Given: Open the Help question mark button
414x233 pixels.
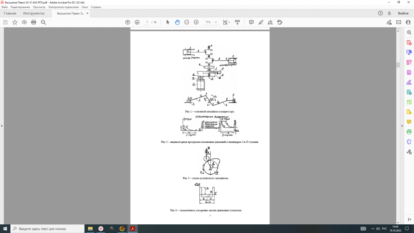Looking at the screenshot, I should tap(380, 13).
